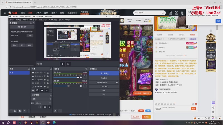Mute the 麦克风/Aux speaker icon
This screenshot has height=125, width=223.
click(81, 77)
